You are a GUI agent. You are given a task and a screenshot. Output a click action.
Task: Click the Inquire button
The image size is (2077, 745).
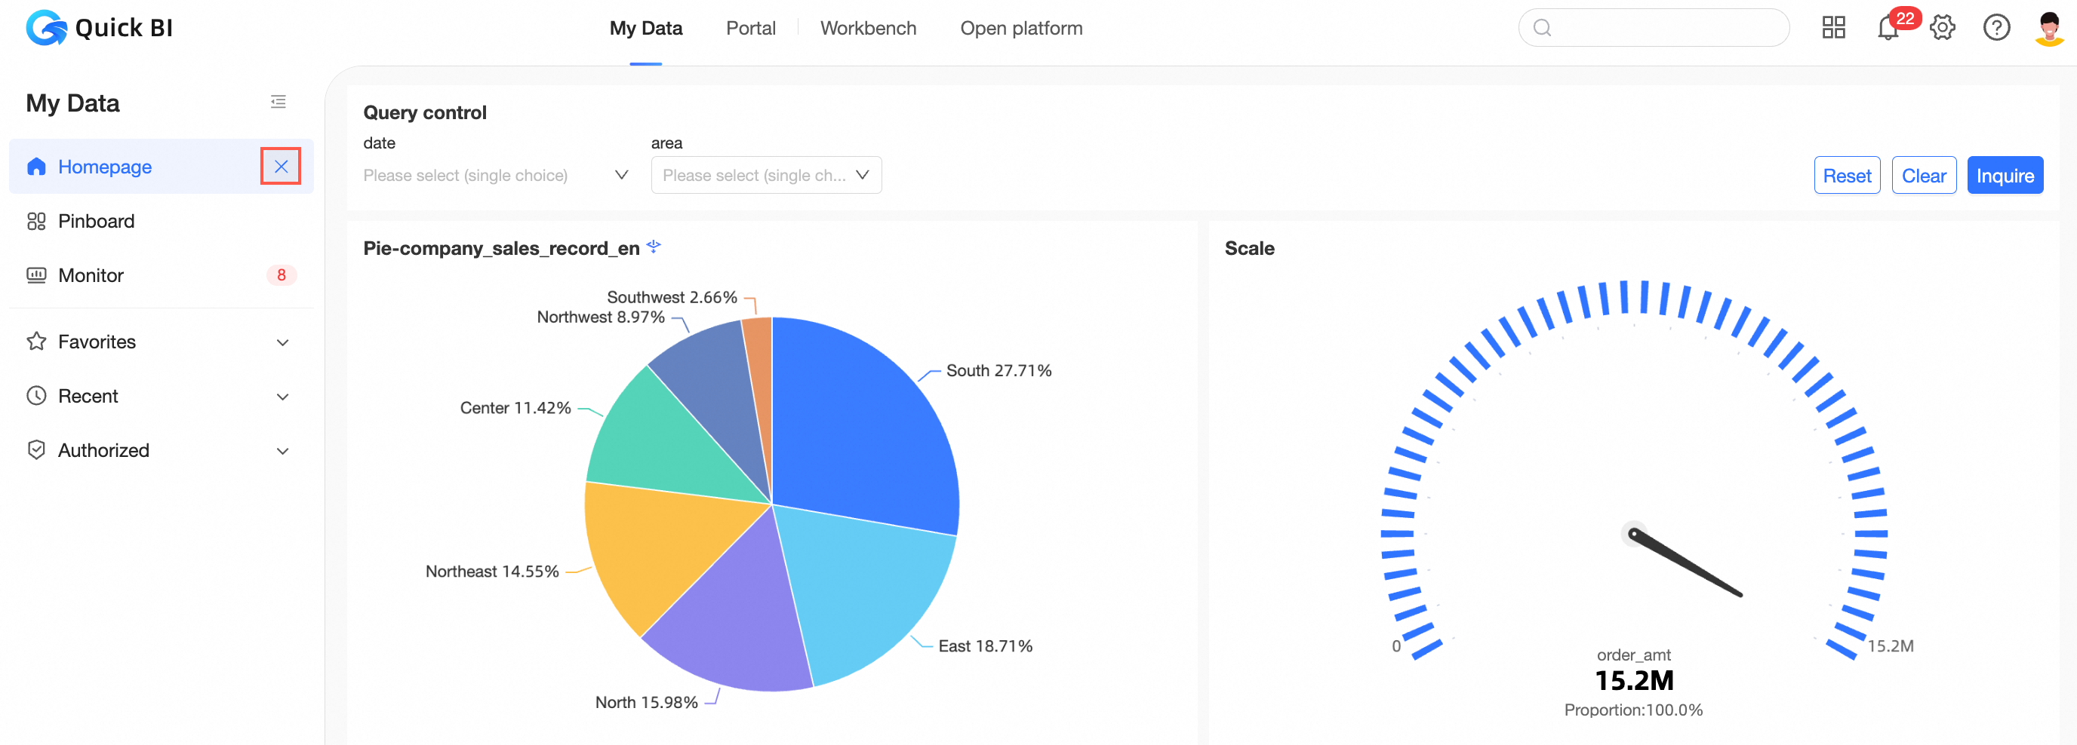[2005, 175]
